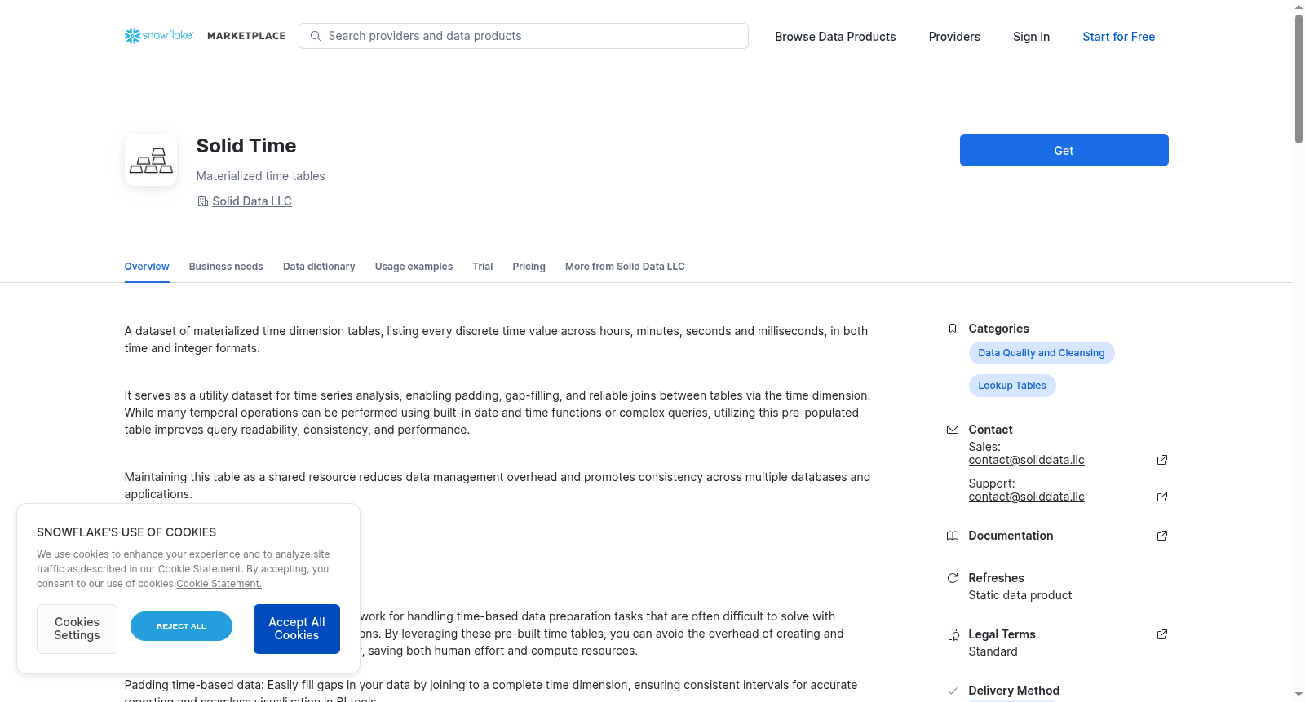Click the 'Delivery Method' heading
The image size is (1305, 702).
click(1014, 691)
